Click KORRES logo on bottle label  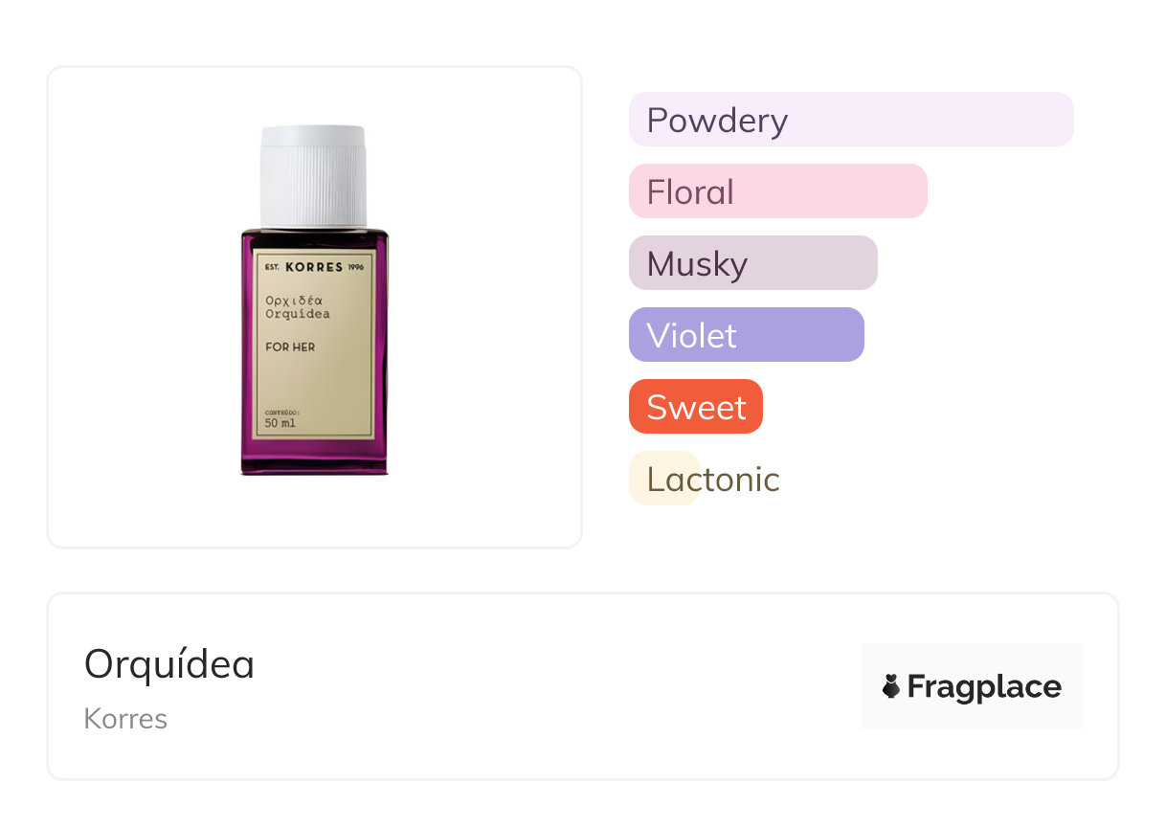[314, 266]
